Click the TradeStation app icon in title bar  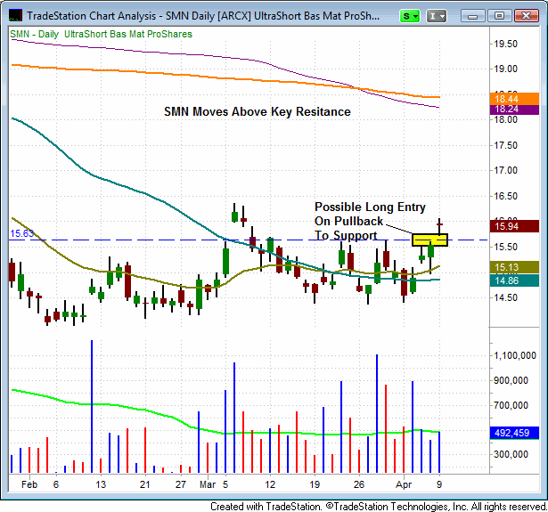click(15, 16)
